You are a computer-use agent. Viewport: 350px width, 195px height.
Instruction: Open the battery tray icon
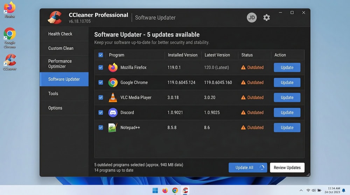(320, 190)
